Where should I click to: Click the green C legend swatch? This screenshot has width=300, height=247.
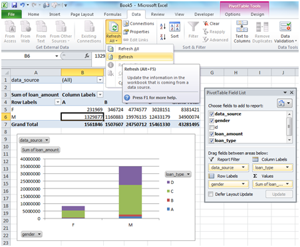coord(168,191)
